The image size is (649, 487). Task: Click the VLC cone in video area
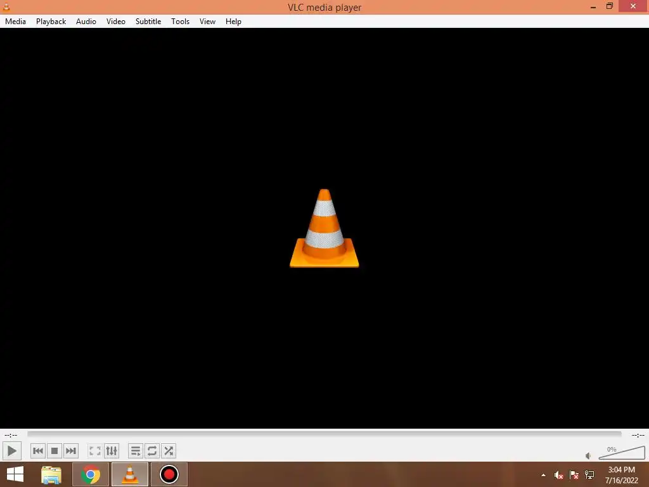324,228
